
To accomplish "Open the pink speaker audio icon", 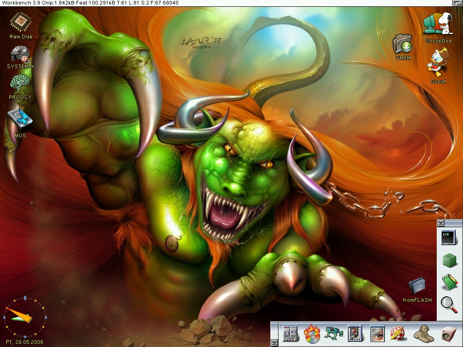I will pos(448,334).
